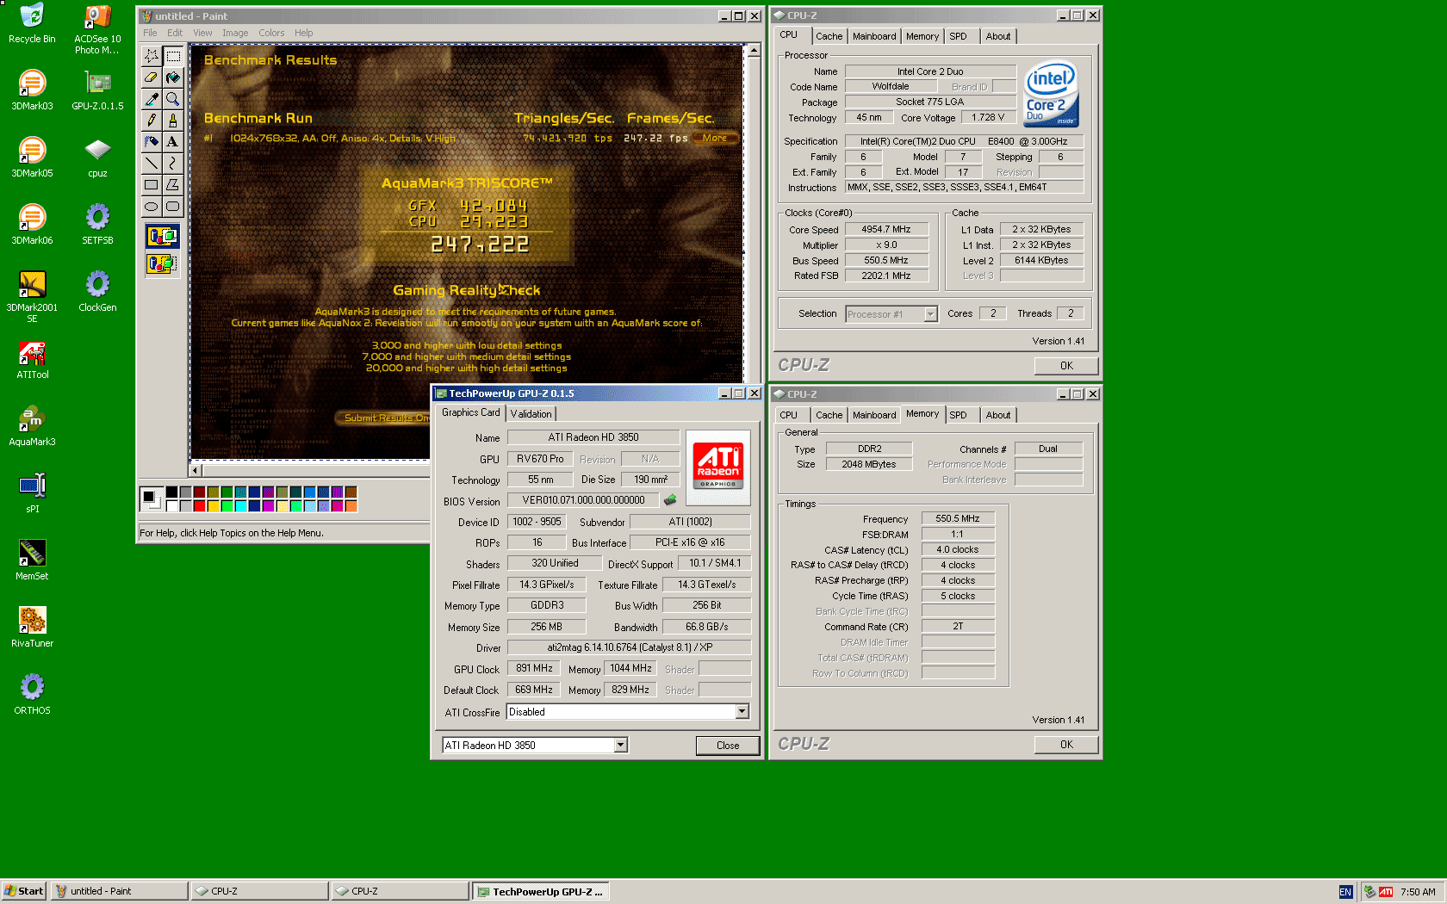
Task: Open the File menu in Paint
Action: click(x=150, y=33)
